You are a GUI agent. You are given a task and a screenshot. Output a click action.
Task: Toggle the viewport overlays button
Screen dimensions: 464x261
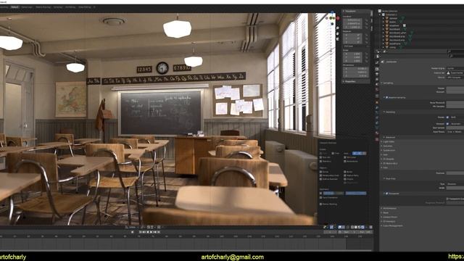tap(340, 227)
